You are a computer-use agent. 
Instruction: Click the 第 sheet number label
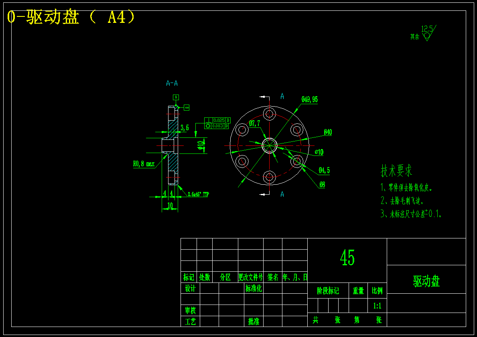357,320
